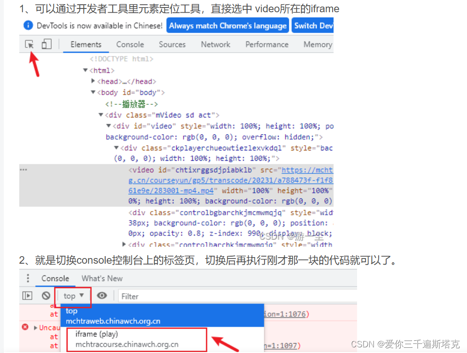Open the top frame context dropdown

pos(73,296)
